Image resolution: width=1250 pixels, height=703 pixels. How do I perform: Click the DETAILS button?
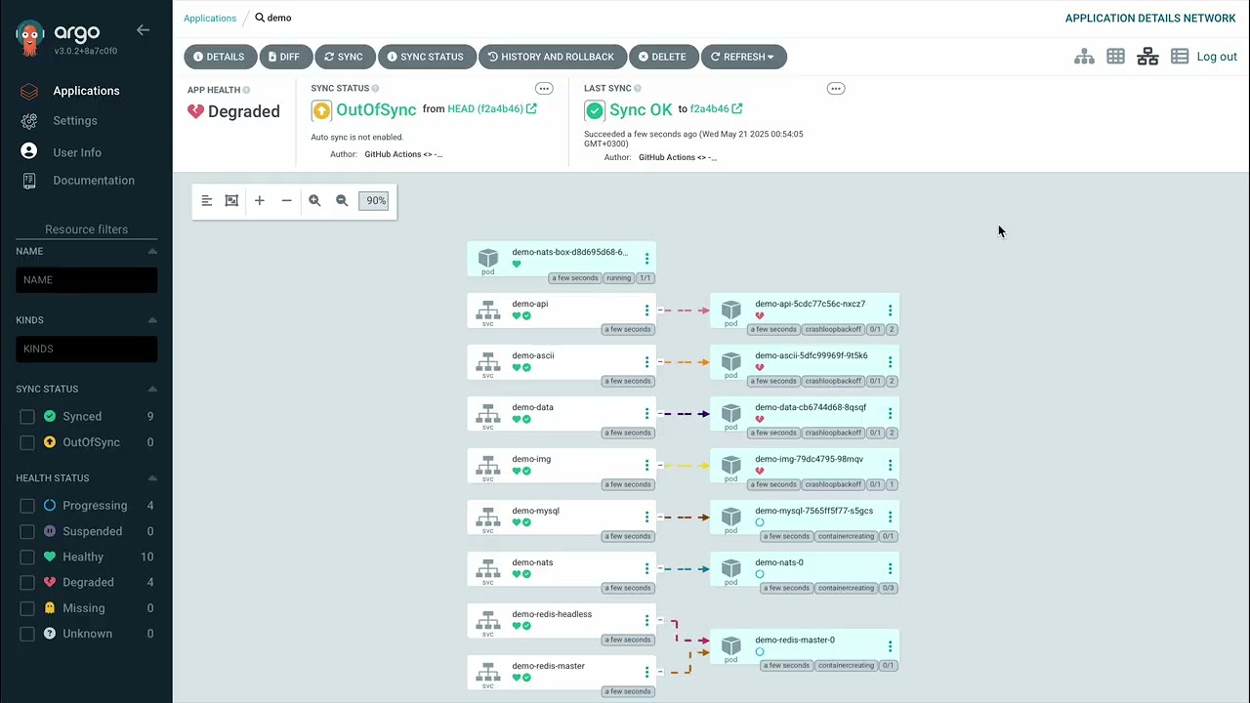[220, 57]
